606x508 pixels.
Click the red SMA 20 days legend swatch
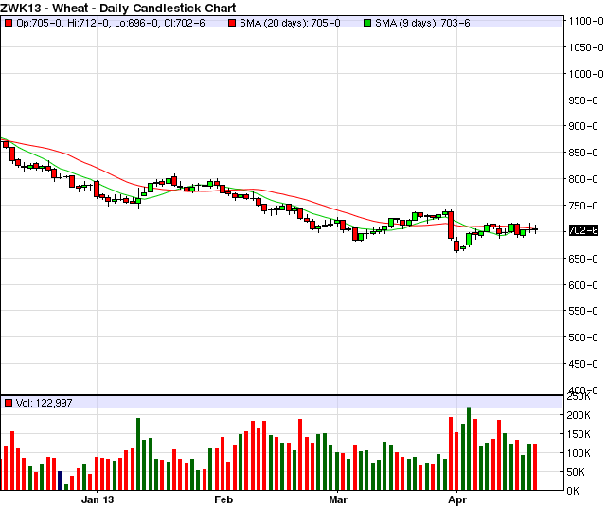(232, 23)
